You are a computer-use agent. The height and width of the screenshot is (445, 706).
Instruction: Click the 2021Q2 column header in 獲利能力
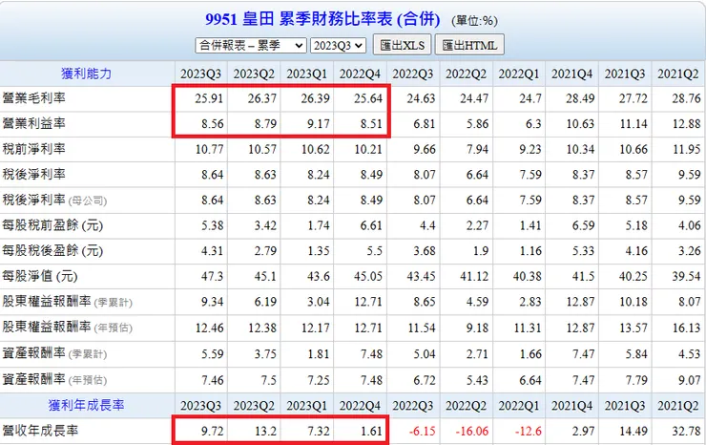(x=677, y=74)
